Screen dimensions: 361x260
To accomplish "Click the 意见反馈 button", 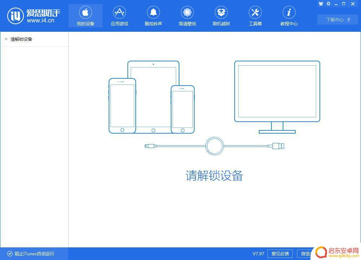I will (280, 253).
